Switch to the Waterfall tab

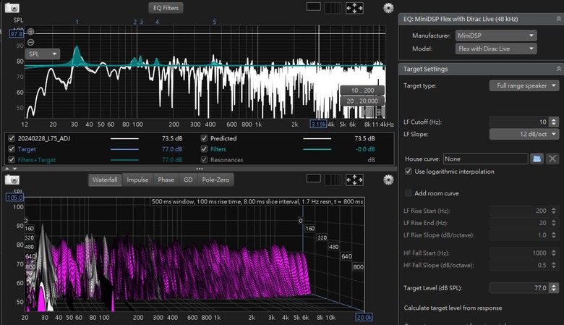[x=105, y=180]
